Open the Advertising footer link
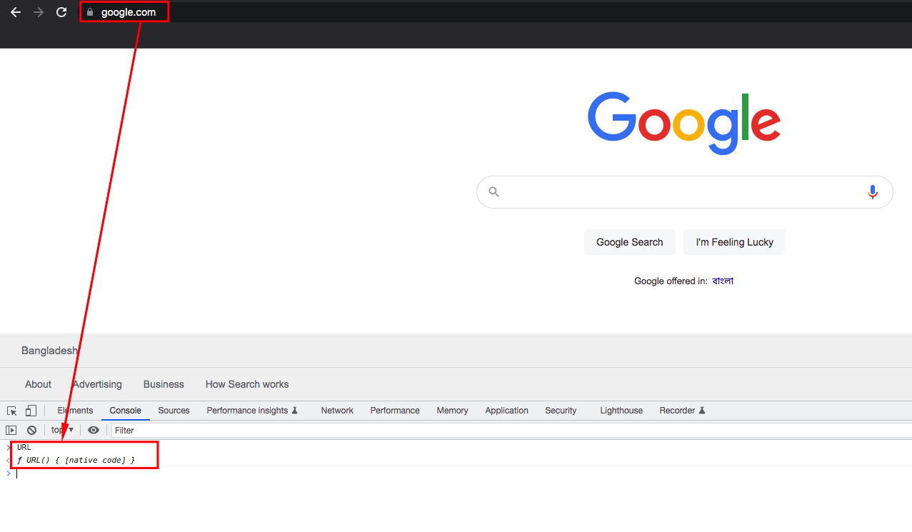912x532 pixels. click(97, 384)
